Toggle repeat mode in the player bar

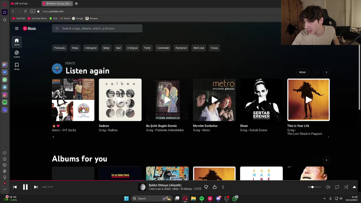tap(337, 187)
